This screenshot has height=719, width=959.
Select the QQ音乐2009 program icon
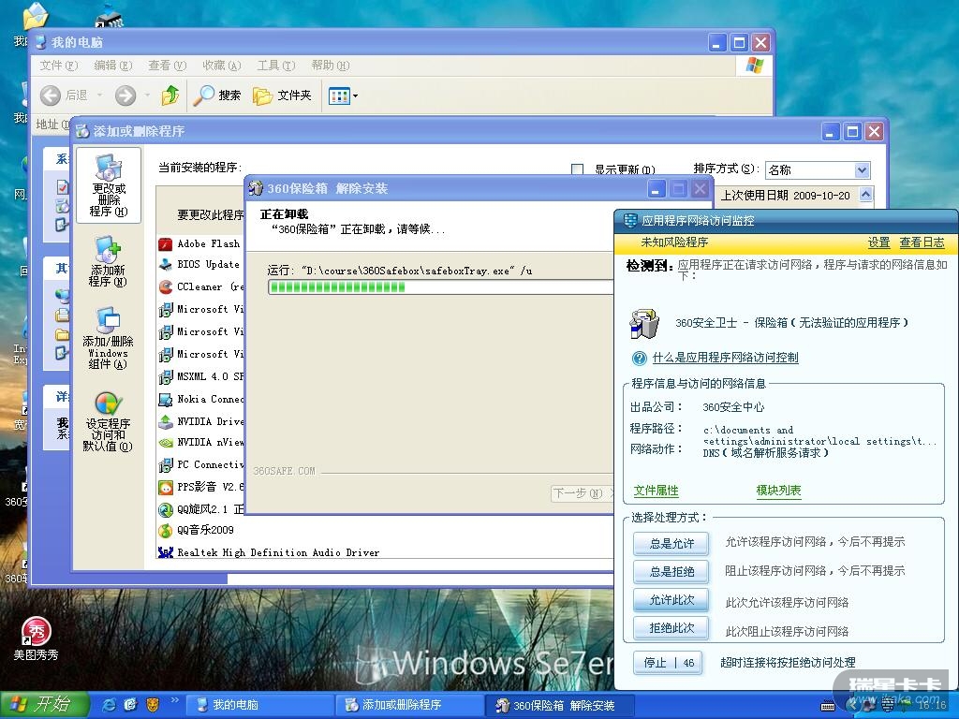[165, 530]
